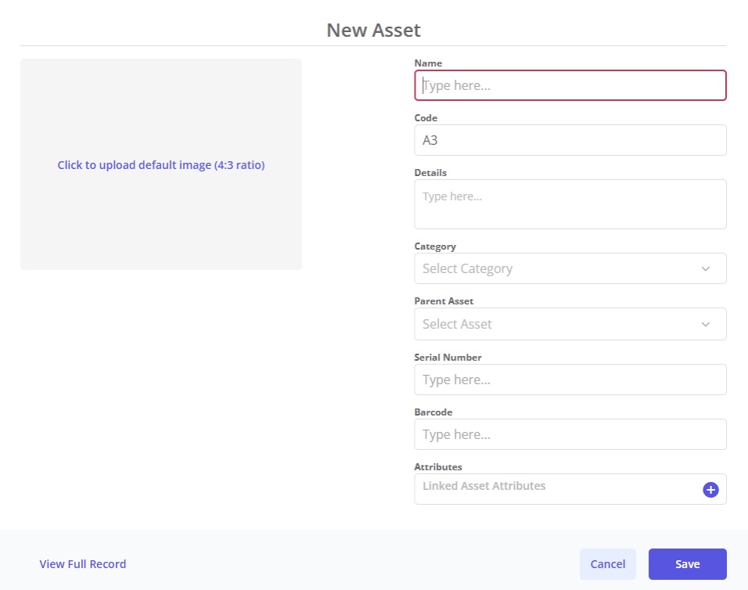Open the View Full Record link
Image resolution: width=748 pixels, height=590 pixels.
click(x=83, y=564)
